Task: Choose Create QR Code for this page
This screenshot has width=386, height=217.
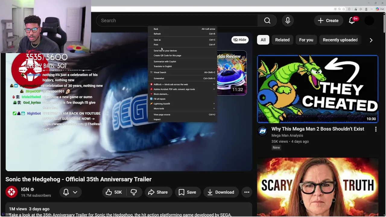Action: tap(182, 55)
